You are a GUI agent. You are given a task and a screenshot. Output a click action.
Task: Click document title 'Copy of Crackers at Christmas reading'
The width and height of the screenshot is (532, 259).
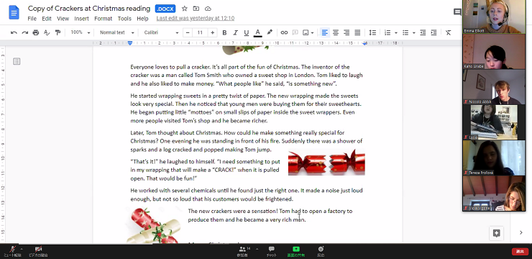(89, 9)
